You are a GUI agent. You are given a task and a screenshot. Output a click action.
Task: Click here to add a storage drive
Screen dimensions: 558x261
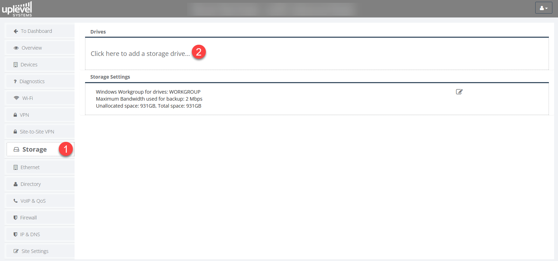(140, 53)
